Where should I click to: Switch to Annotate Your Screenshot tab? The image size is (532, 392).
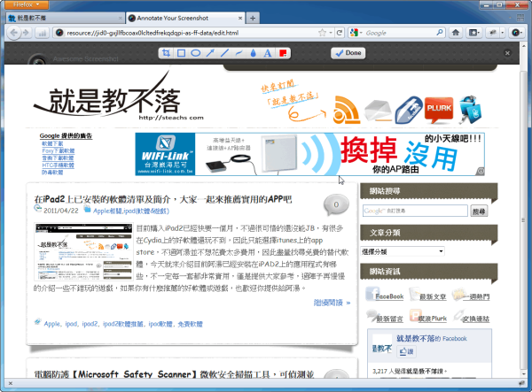click(x=185, y=18)
